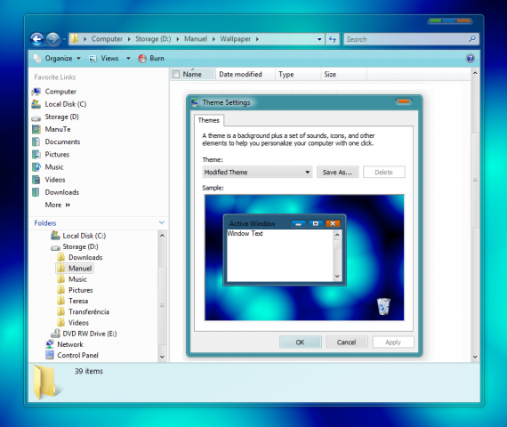Click the ManuTe favorite icon
Screen dimensions: 507x427
(x=36, y=129)
